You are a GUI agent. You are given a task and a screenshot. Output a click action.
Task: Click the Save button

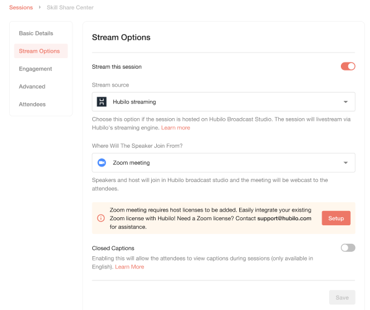tap(342, 297)
